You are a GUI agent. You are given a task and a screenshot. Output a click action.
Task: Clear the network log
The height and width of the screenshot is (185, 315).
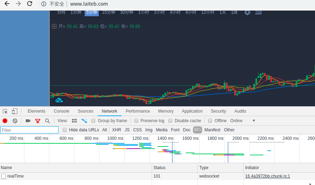point(15,121)
